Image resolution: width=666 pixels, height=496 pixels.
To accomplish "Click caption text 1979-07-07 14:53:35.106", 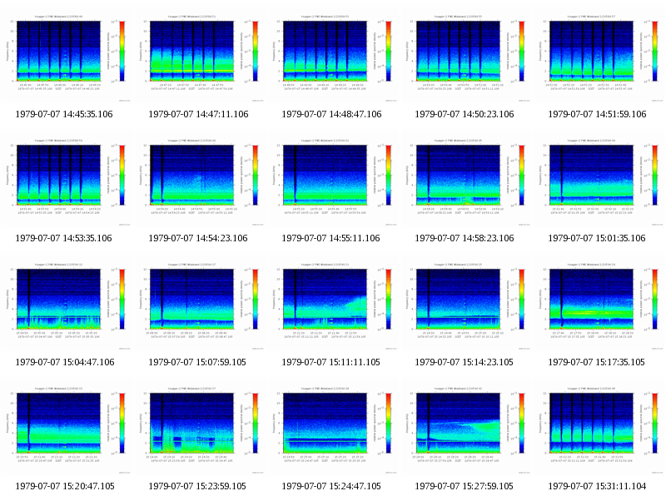I will (x=64, y=238).
